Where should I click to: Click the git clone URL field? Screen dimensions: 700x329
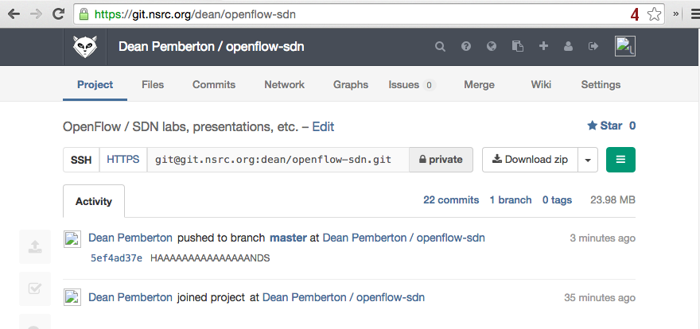coord(278,160)
